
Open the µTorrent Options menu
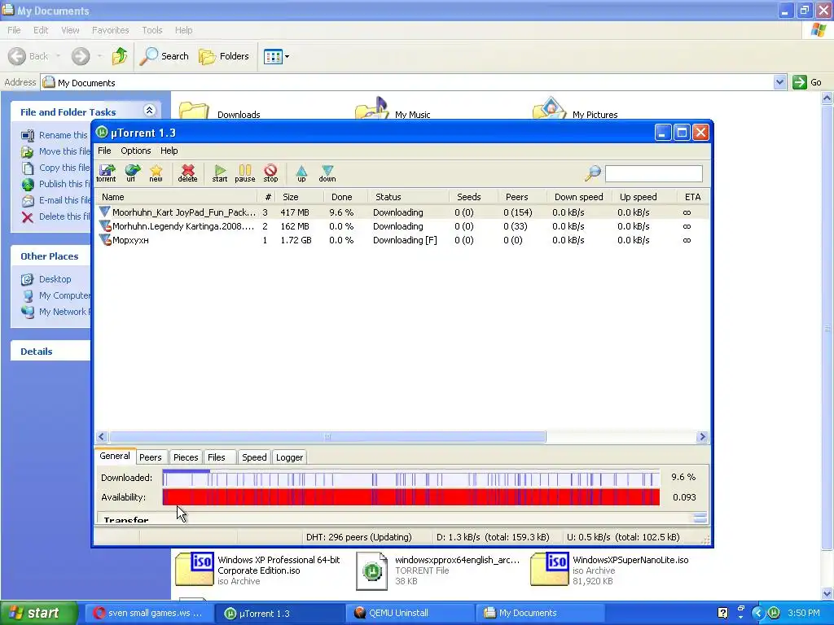tap(136, 151)
